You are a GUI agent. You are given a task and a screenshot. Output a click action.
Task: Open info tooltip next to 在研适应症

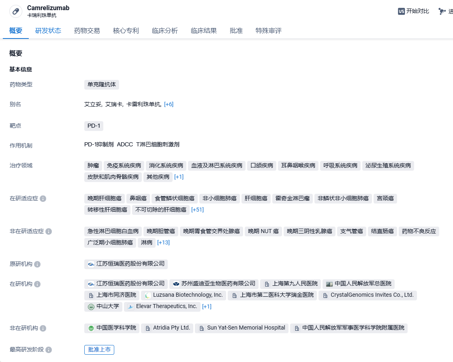[43, 199]
